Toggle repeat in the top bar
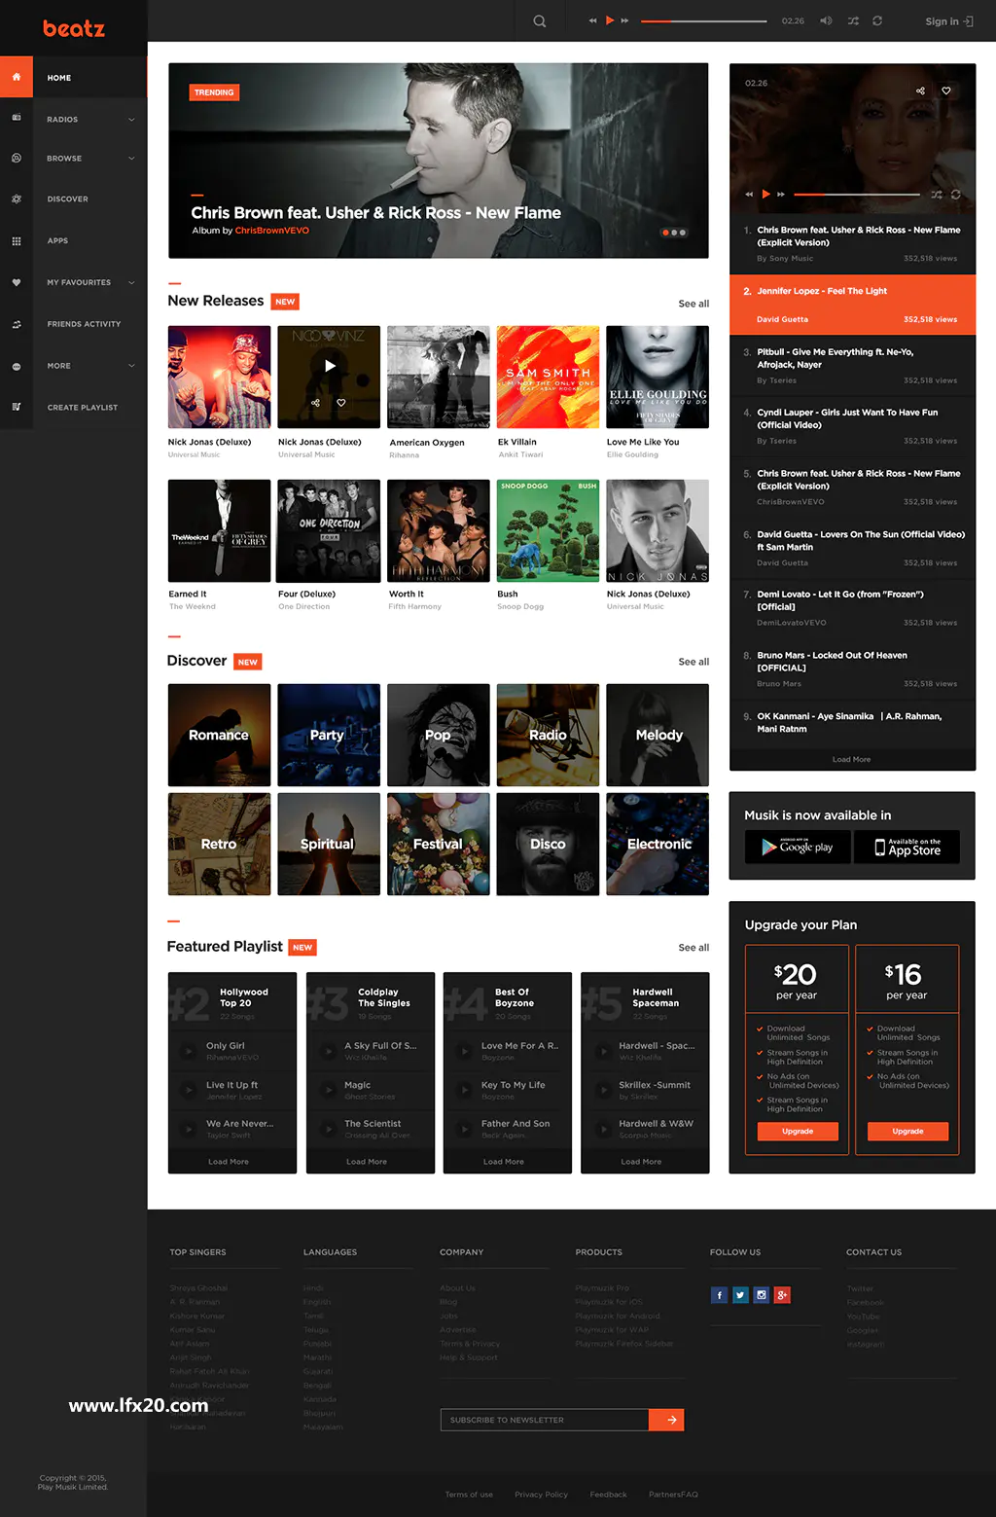Image resolution: width=996 pixels, height=1517 pixels. tap(877, 20)
